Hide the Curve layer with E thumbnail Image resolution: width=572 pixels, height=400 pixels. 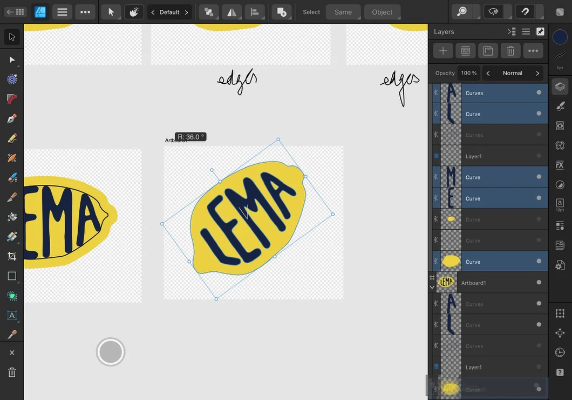tap(539, 198)
